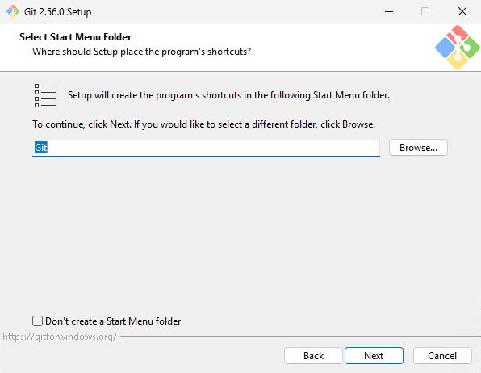This screenshot has height=373, width=481.
Task: Open the Browse... folder dialog
Action: (x=418, y=148)
